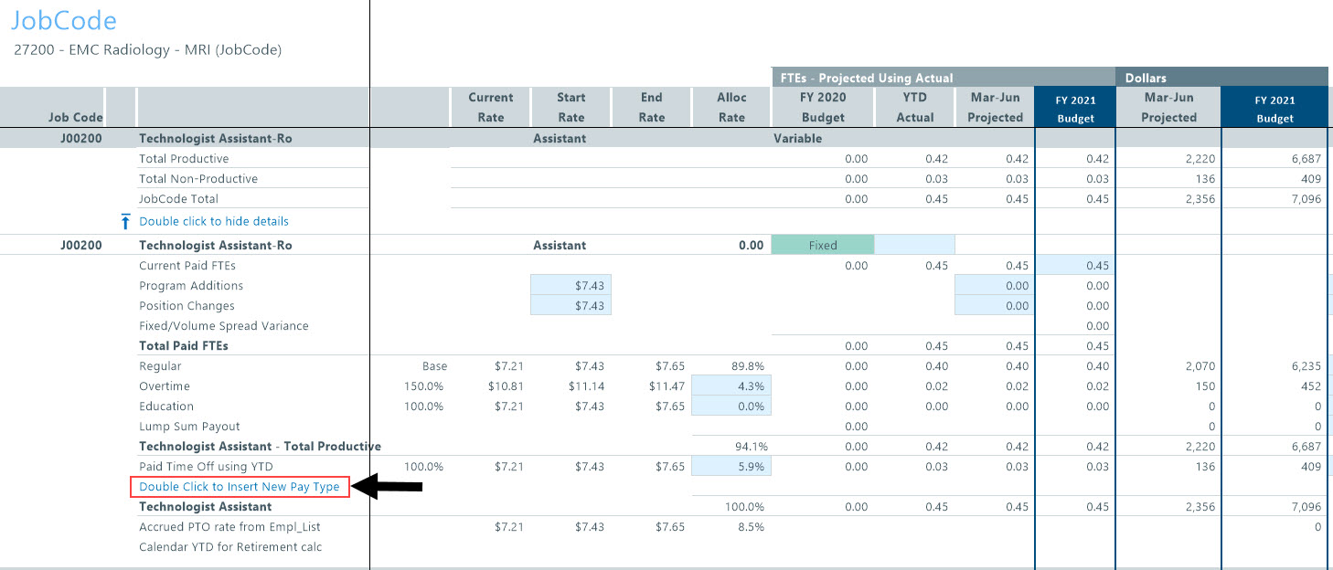Click the 'Dollars' section header

tap(1146, 78)
